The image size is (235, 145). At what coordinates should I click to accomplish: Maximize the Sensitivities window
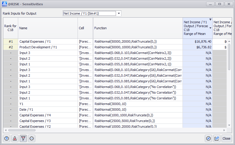click(220, 4)
